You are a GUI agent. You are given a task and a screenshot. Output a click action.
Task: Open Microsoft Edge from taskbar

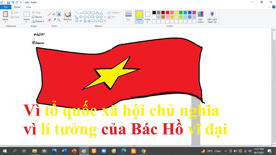(x=124, y=151)
